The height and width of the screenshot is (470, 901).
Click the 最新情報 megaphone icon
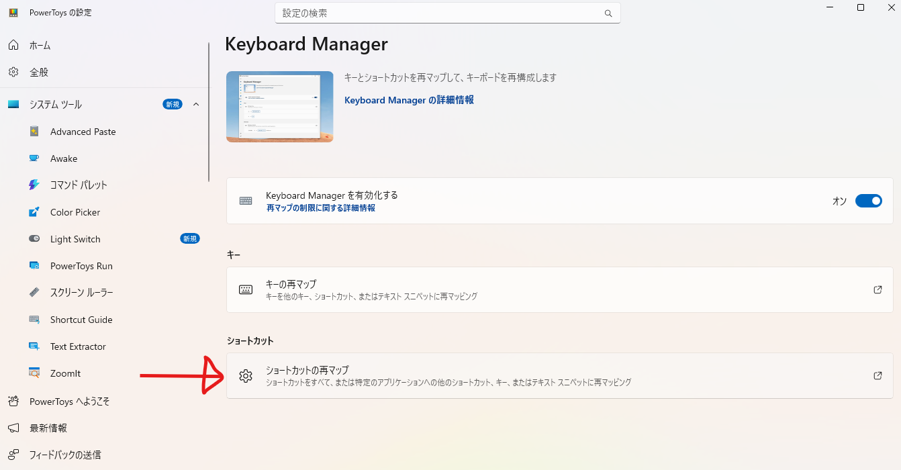click(x=13, y=428)
